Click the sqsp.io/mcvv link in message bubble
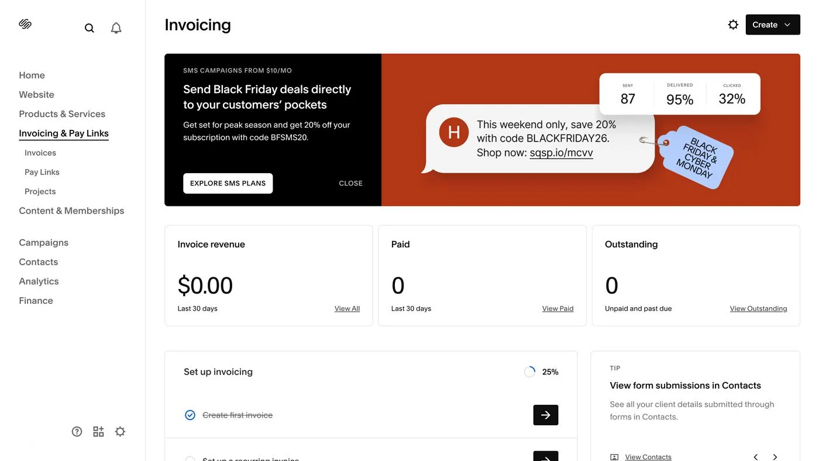 point(561,153)
